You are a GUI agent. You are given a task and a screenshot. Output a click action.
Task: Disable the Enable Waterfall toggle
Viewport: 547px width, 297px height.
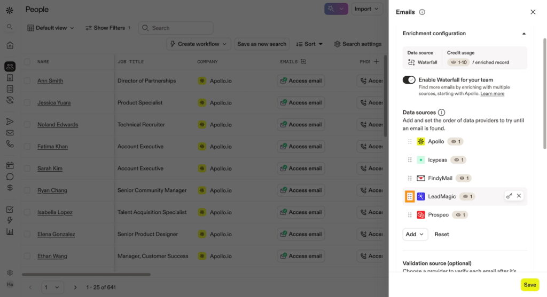coord(409,80)
